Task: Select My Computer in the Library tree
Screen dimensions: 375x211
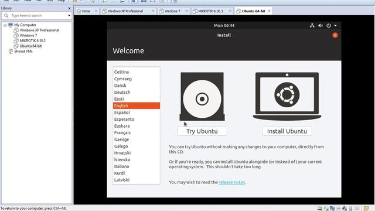Action: coord(25,25)
